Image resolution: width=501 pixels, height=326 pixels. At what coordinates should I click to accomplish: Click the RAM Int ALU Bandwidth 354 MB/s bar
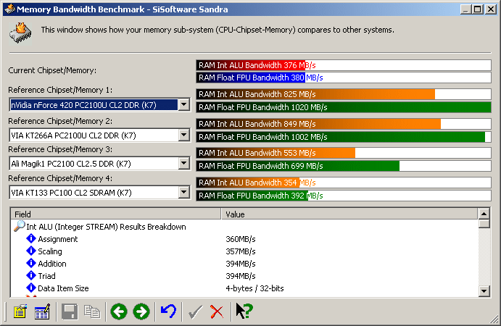point(344,183)
